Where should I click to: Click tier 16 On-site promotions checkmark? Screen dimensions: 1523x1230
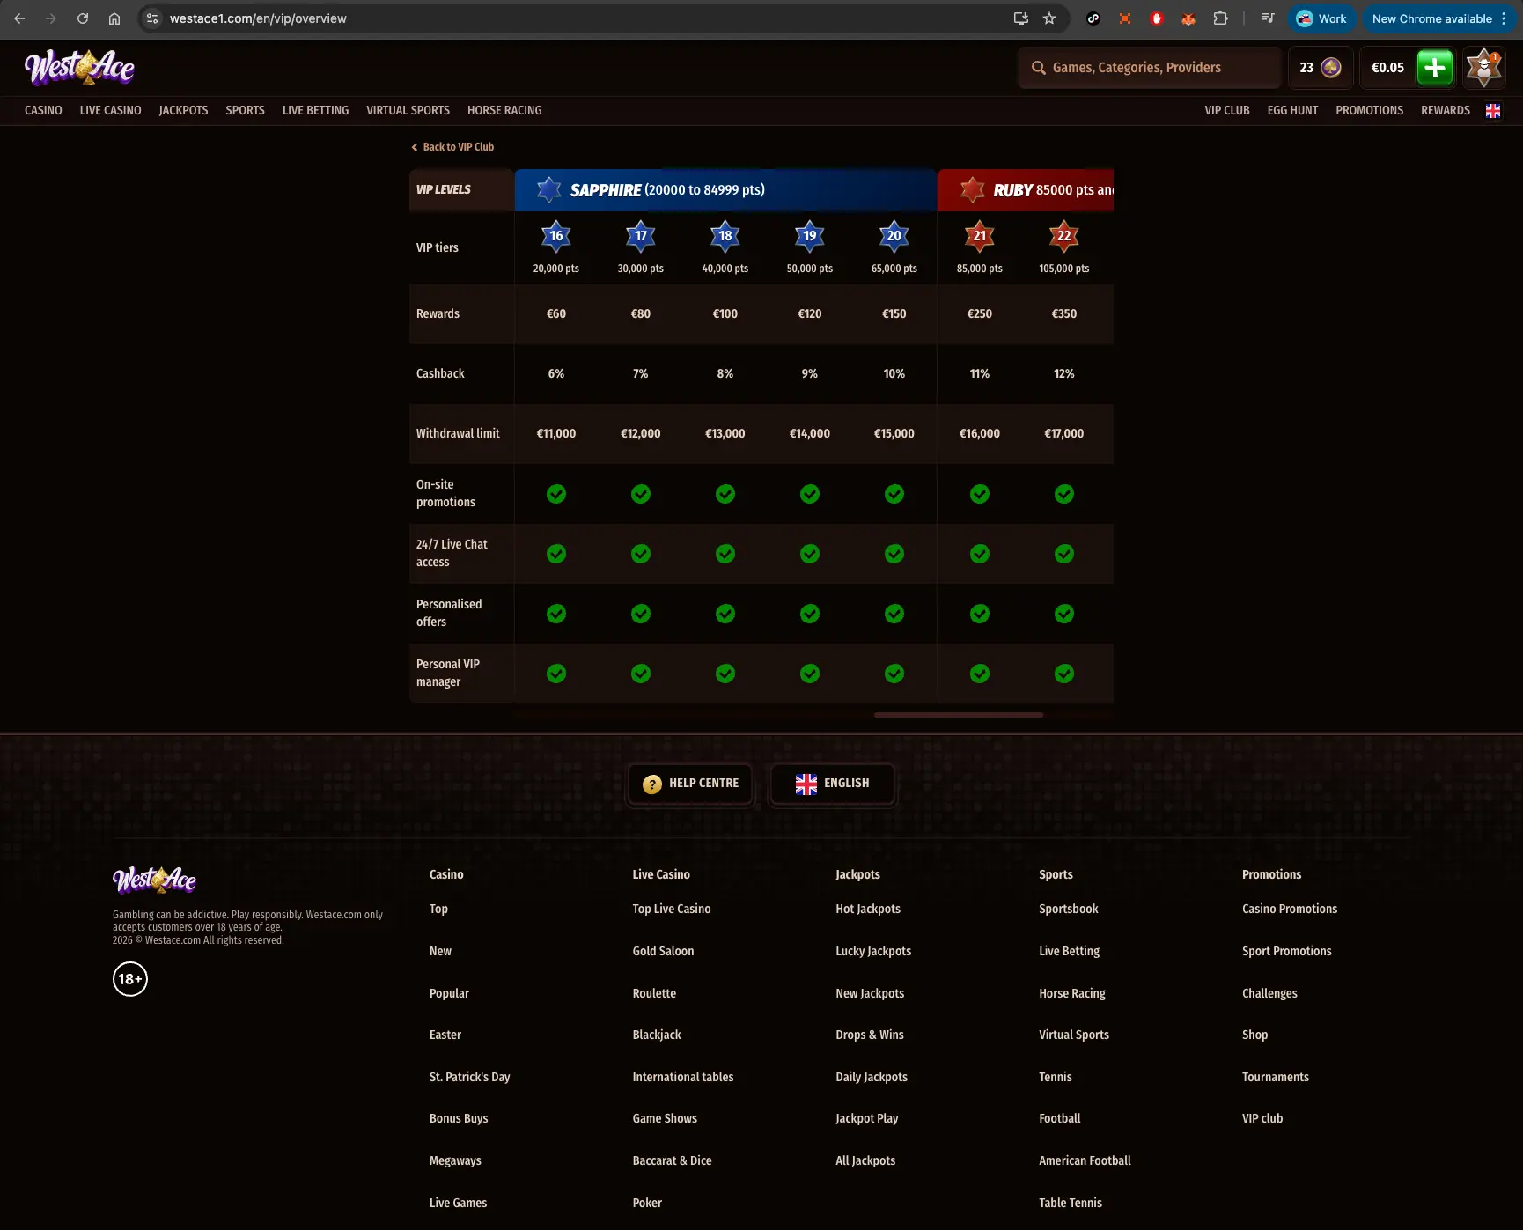coord(556,494)
